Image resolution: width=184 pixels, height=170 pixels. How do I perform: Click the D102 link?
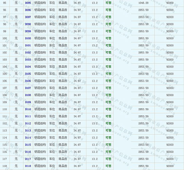pos(28,52)
